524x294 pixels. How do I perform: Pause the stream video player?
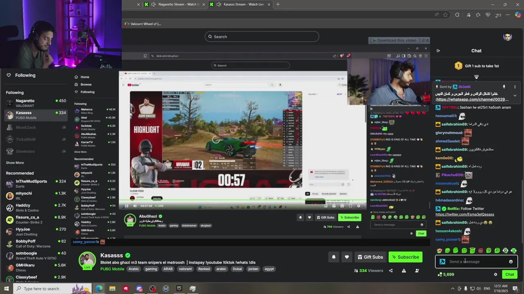(x=126, y=206)
